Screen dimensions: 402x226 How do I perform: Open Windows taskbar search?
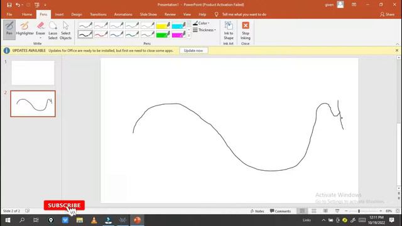[22, 220]
